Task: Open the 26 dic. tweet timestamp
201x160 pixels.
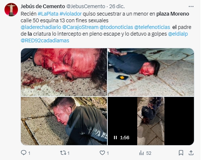Action: click(117, 6)
